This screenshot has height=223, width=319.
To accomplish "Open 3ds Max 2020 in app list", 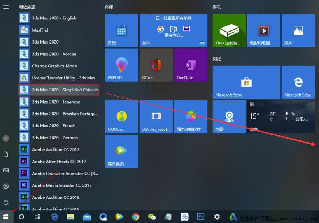I will coord(59,42).
